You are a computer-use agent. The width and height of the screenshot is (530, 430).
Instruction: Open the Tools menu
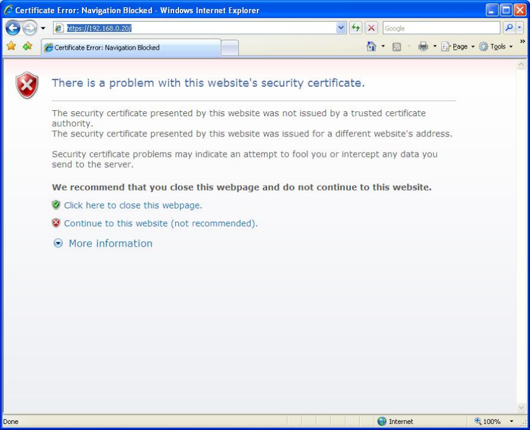[495, 47]
